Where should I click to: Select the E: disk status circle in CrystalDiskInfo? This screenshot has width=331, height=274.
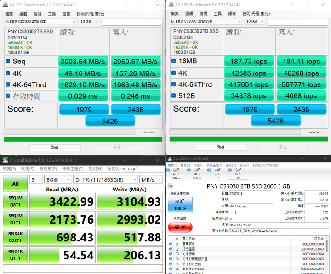click(209, 170)
